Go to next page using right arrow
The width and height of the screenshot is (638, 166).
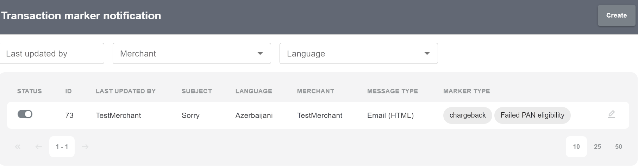pyautogui.click(x=85, y=147)
